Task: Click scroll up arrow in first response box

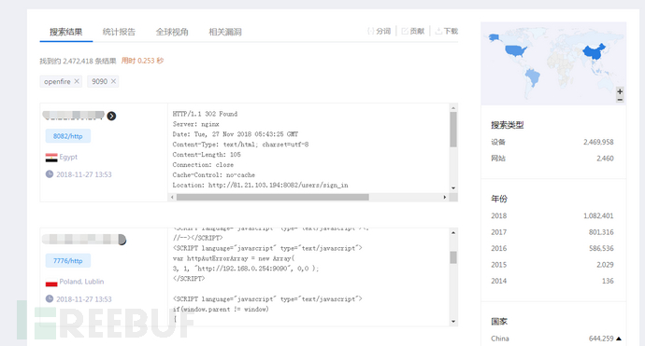Action: point(453,108)
